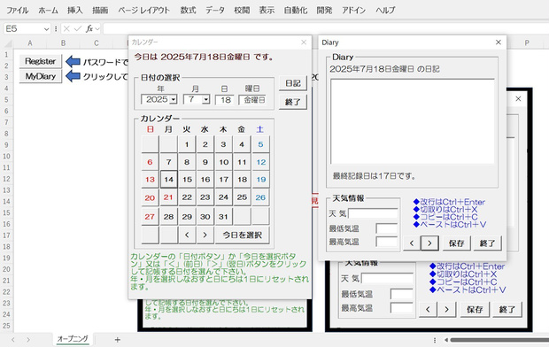Open the 校閲 ribbon tab

click(242, 11)
